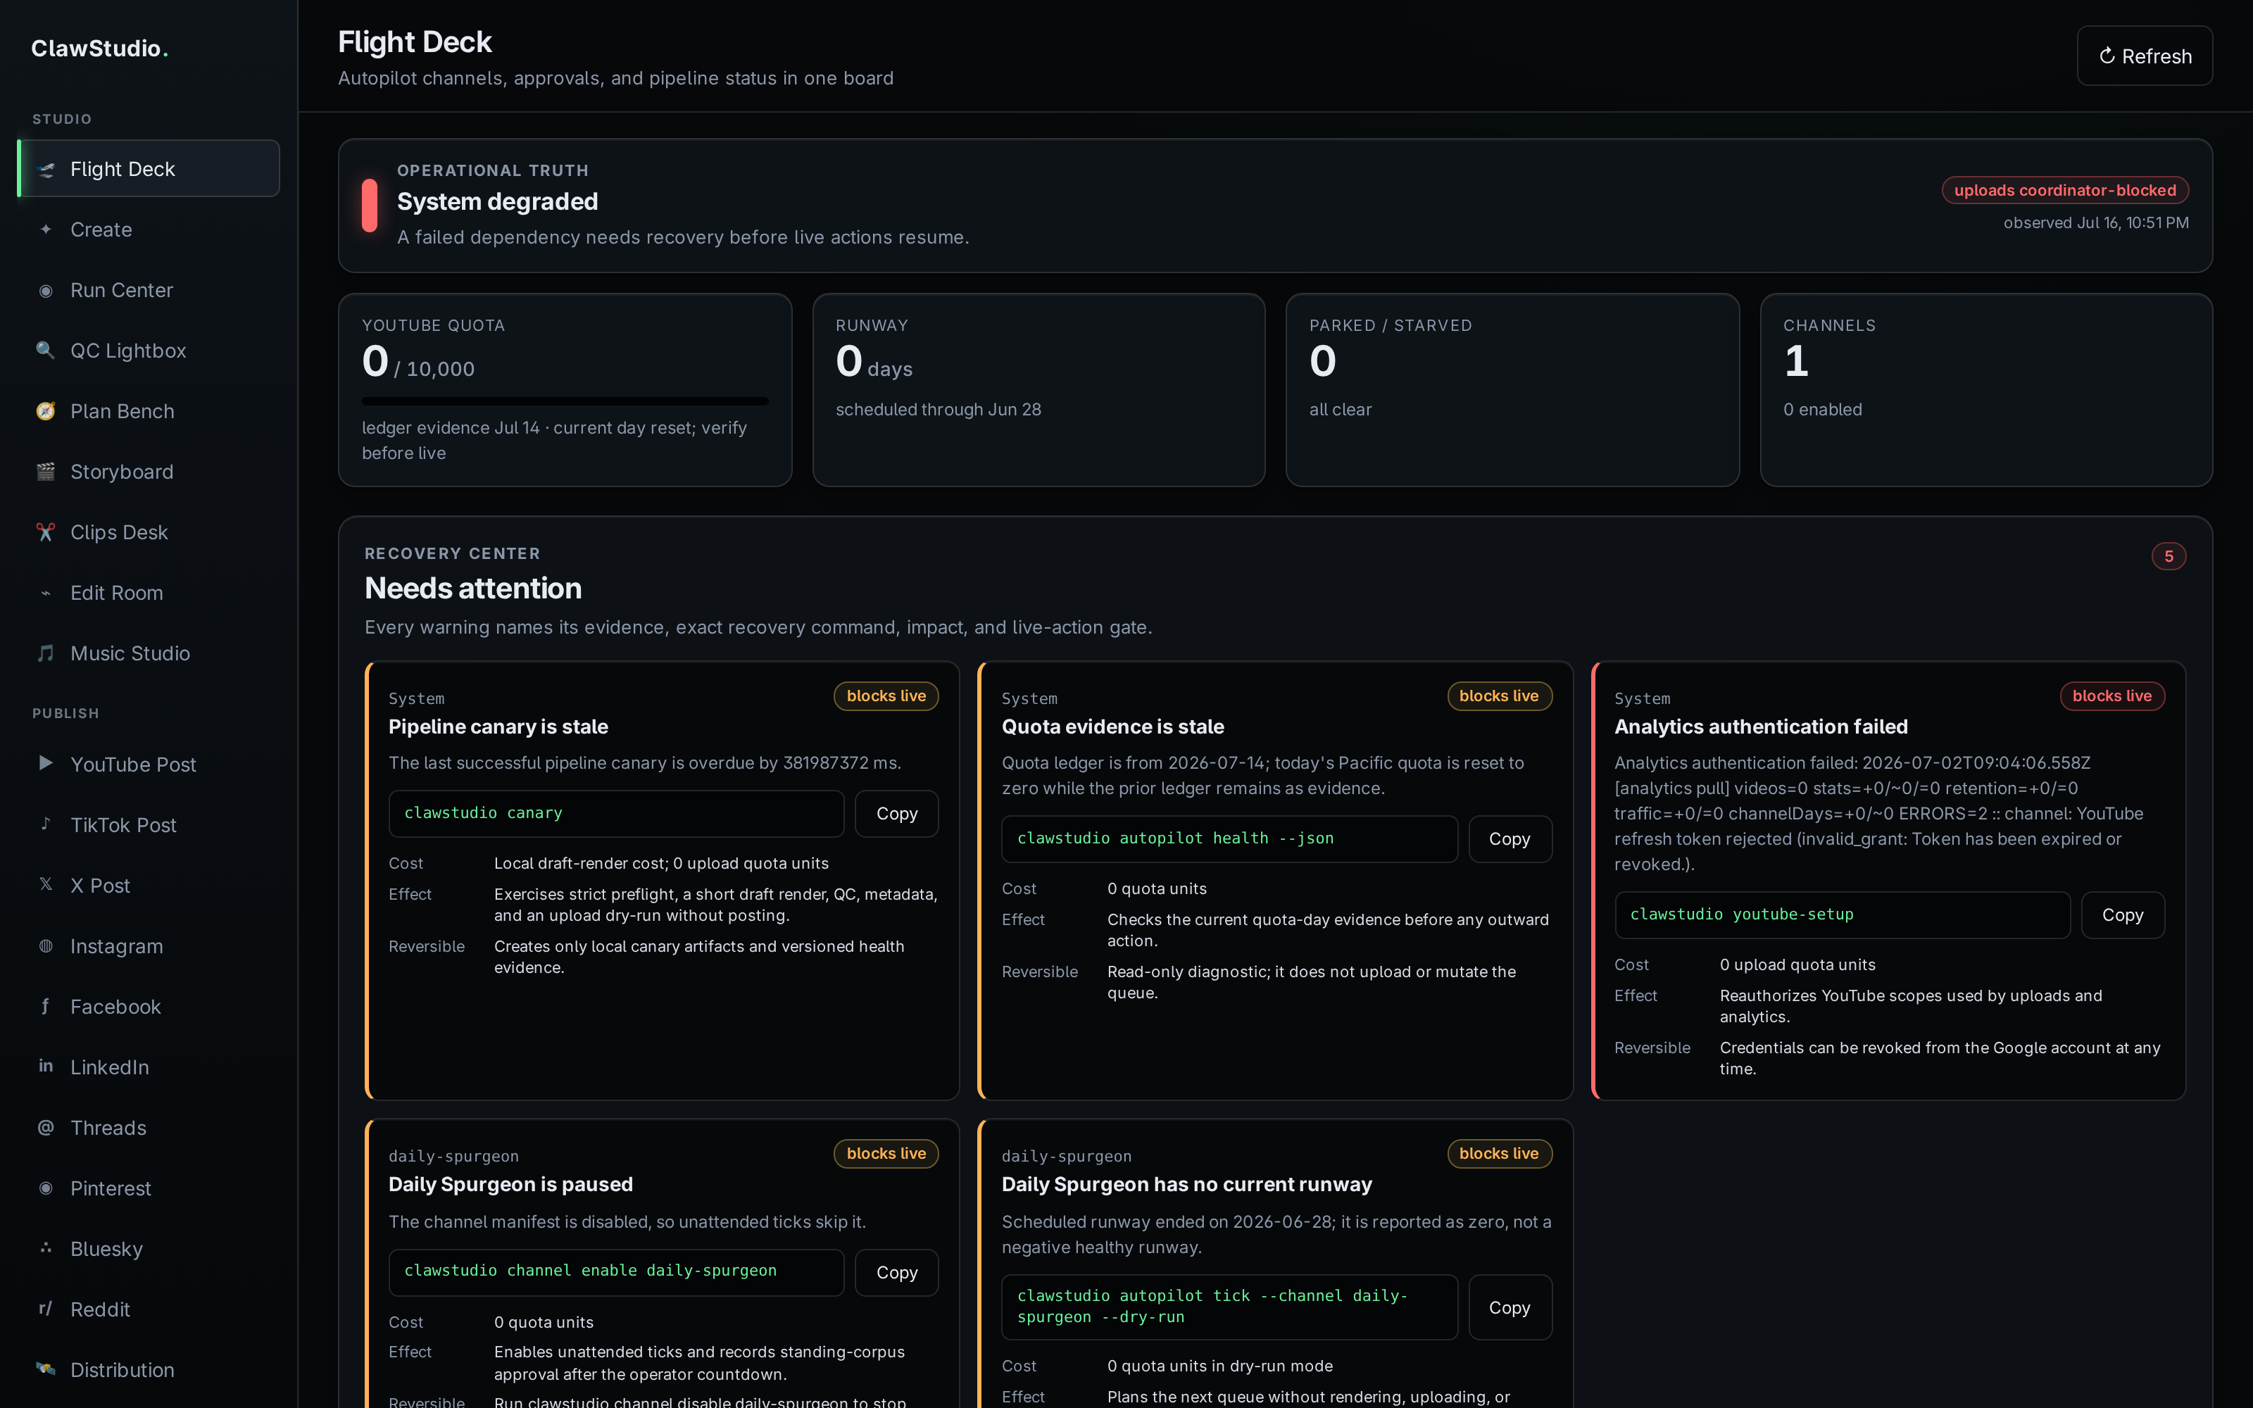Image resolution: width=2253 pixels, height=1408 pixels.
Task: Copy the clawstudio youtube-setup command
Action: [x=2122, y=915]
